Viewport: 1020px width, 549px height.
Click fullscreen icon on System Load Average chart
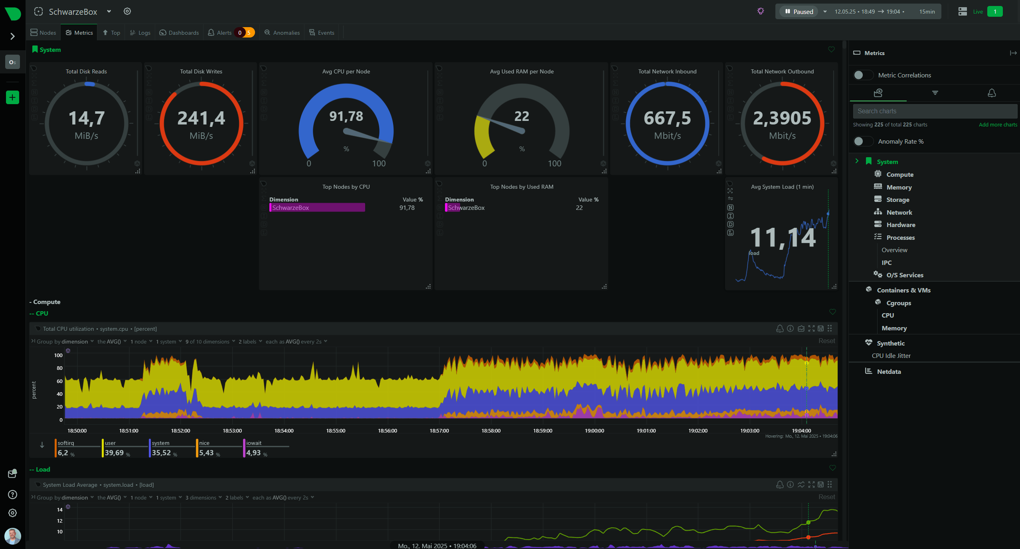[x=811, y=484]
